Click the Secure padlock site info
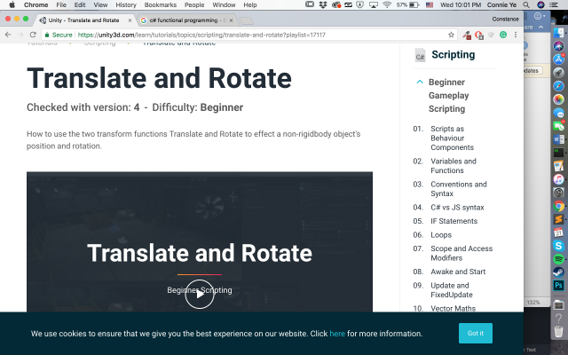This screenshot has height=355, width=568. 59,35
